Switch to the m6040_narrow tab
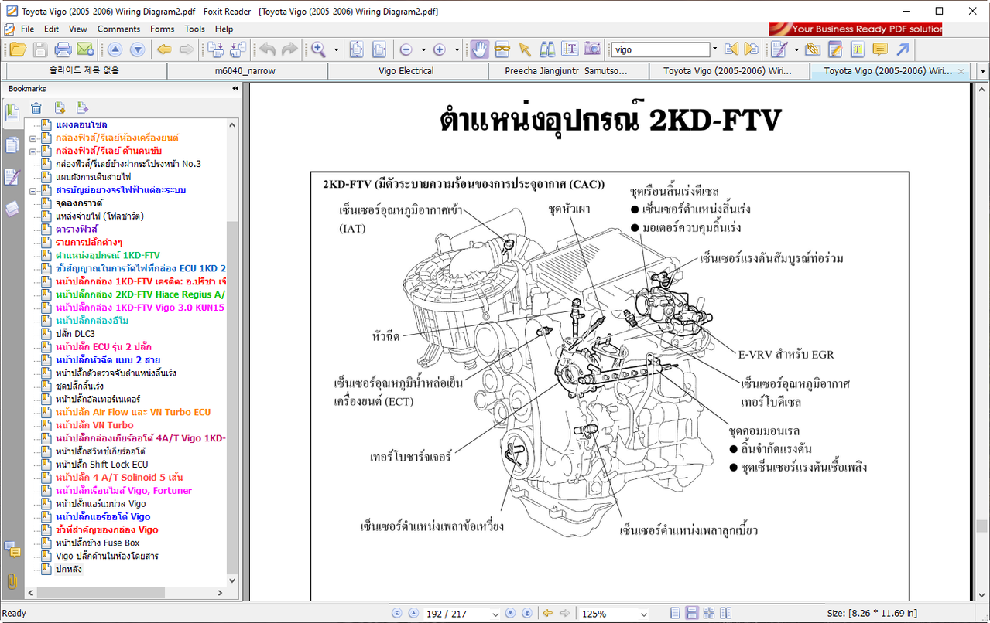 click(x=246, y=71)
